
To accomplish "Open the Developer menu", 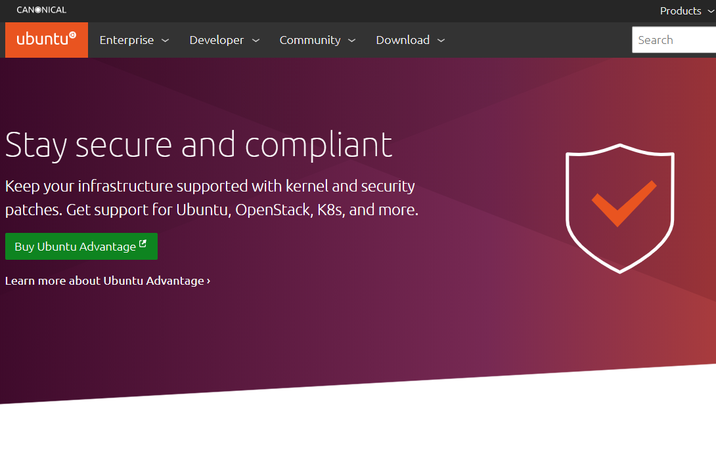I will coord(224,40).
